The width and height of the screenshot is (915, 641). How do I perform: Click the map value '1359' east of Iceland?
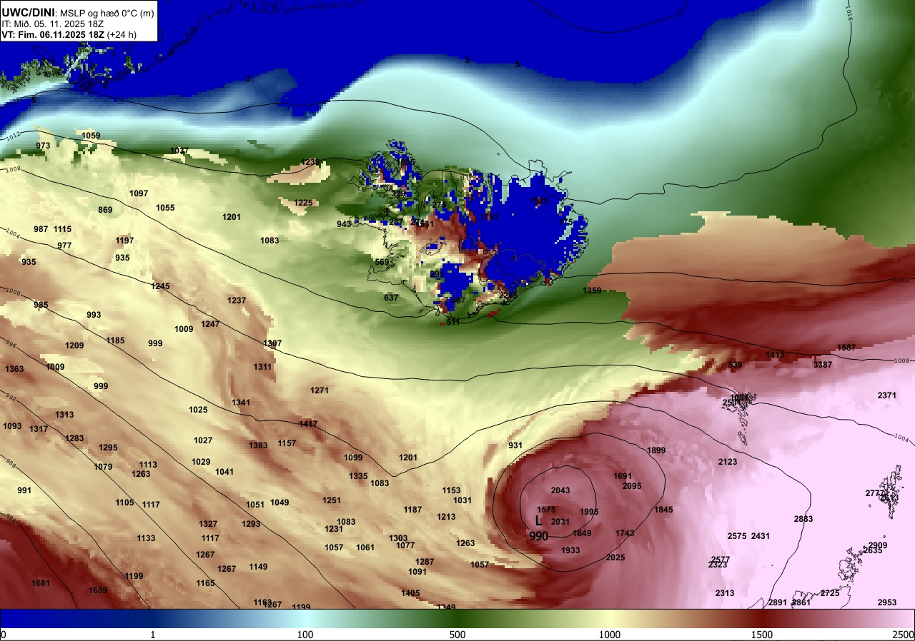[592, 291]
